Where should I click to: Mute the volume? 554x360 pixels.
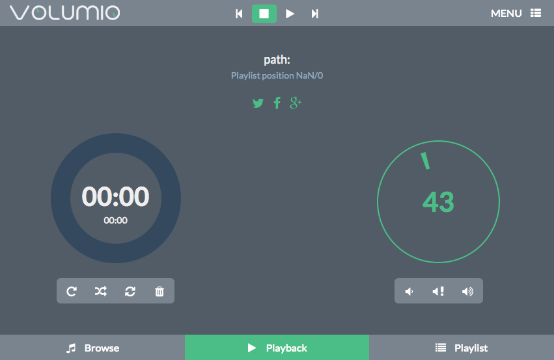pyautogui.click(x=439, y=291)
